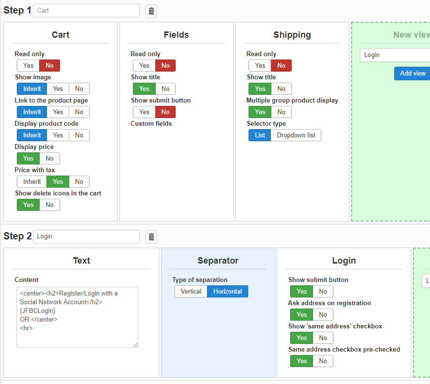The image size is (430, 384).
Task: Click into the Text Content textarea
Action: [77, 317]
